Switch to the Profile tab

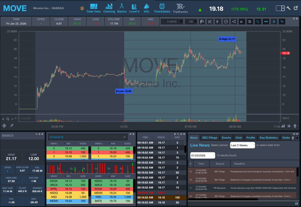coord(251,138)
